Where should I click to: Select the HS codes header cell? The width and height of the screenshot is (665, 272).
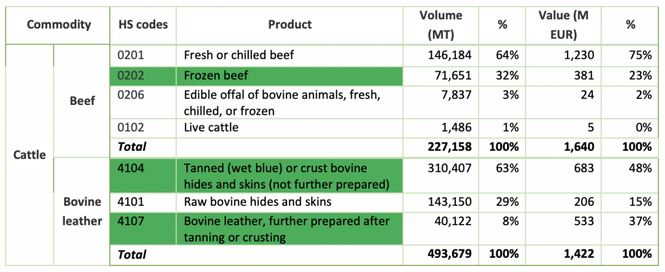pyautogui.click(x=143, y=25)
